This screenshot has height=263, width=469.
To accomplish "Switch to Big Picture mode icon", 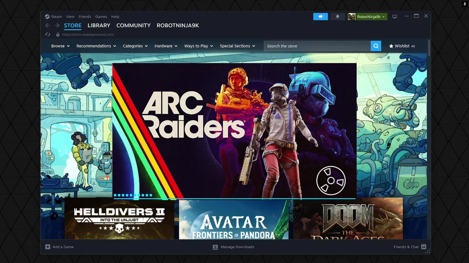I will pyautogui.click(x=395, y=16).
